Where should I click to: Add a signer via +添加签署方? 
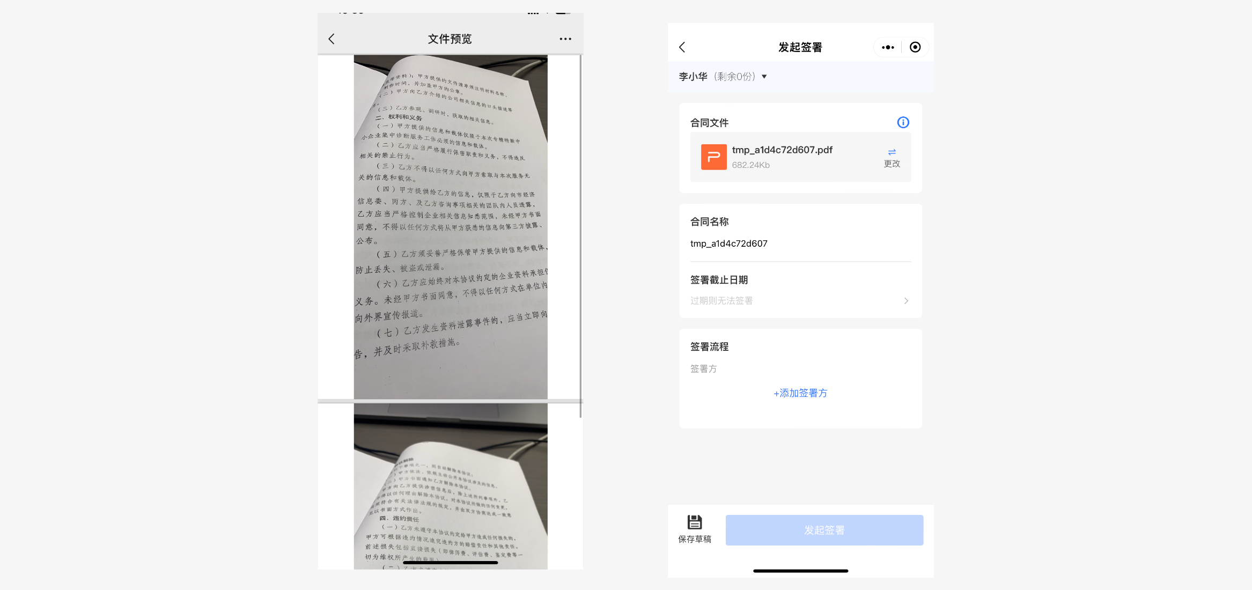click(800, 393)
